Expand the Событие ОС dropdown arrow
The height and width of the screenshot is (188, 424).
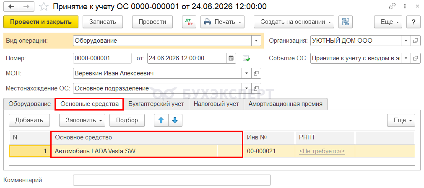[x=406, y=58]
